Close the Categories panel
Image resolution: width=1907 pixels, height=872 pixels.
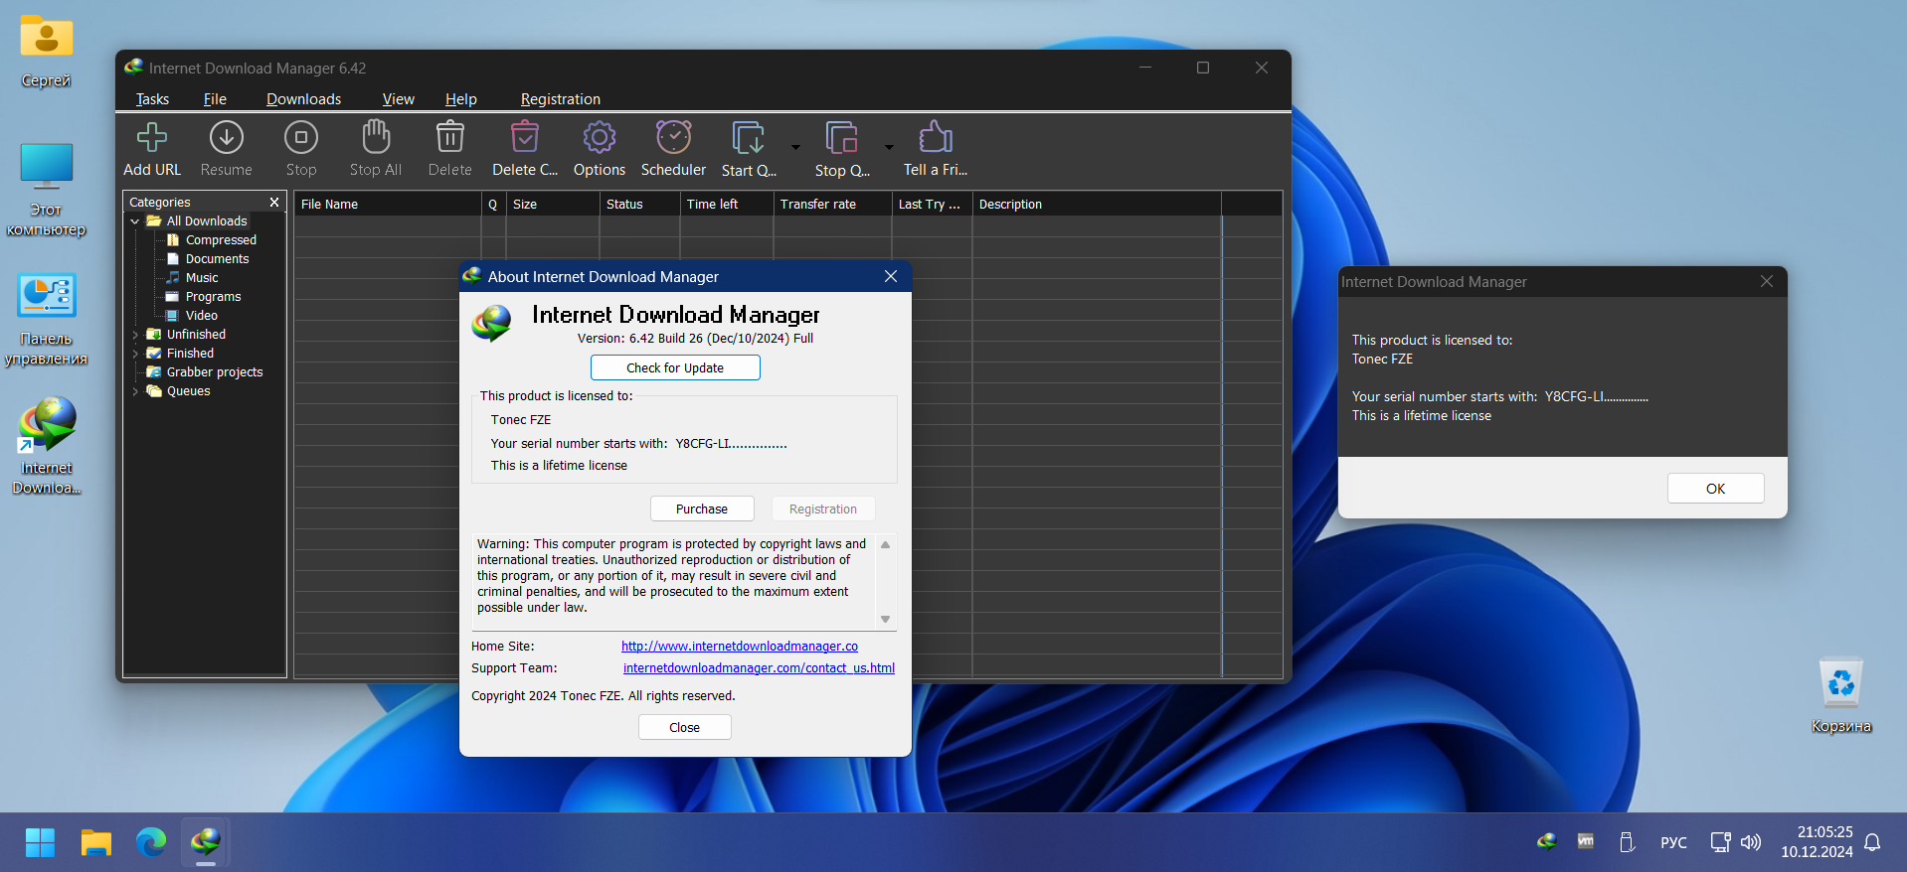click(x=274, y=202)
